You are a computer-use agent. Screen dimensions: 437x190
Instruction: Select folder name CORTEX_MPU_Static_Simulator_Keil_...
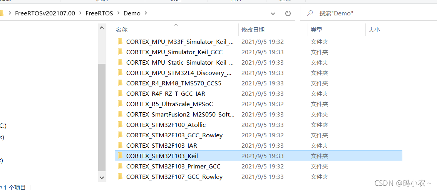coord(180,62)
